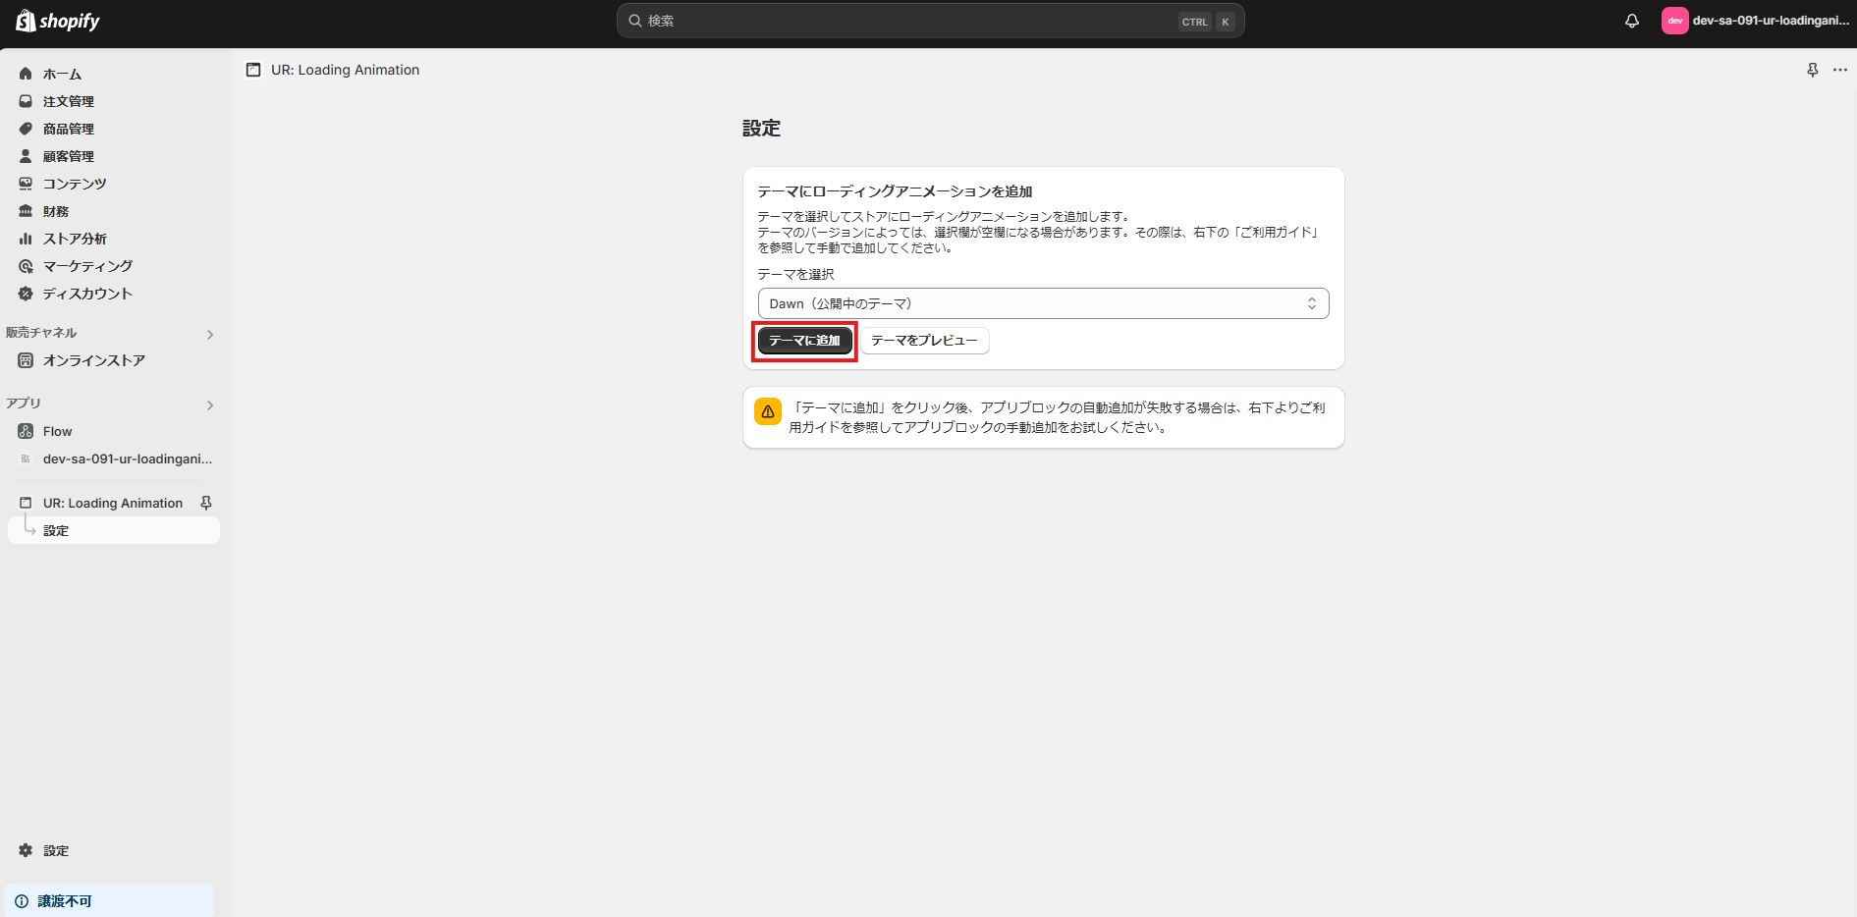This screenshot has width=1857, height=917.
Task: Click the テーマに追加 button
Action: (803, 340)
